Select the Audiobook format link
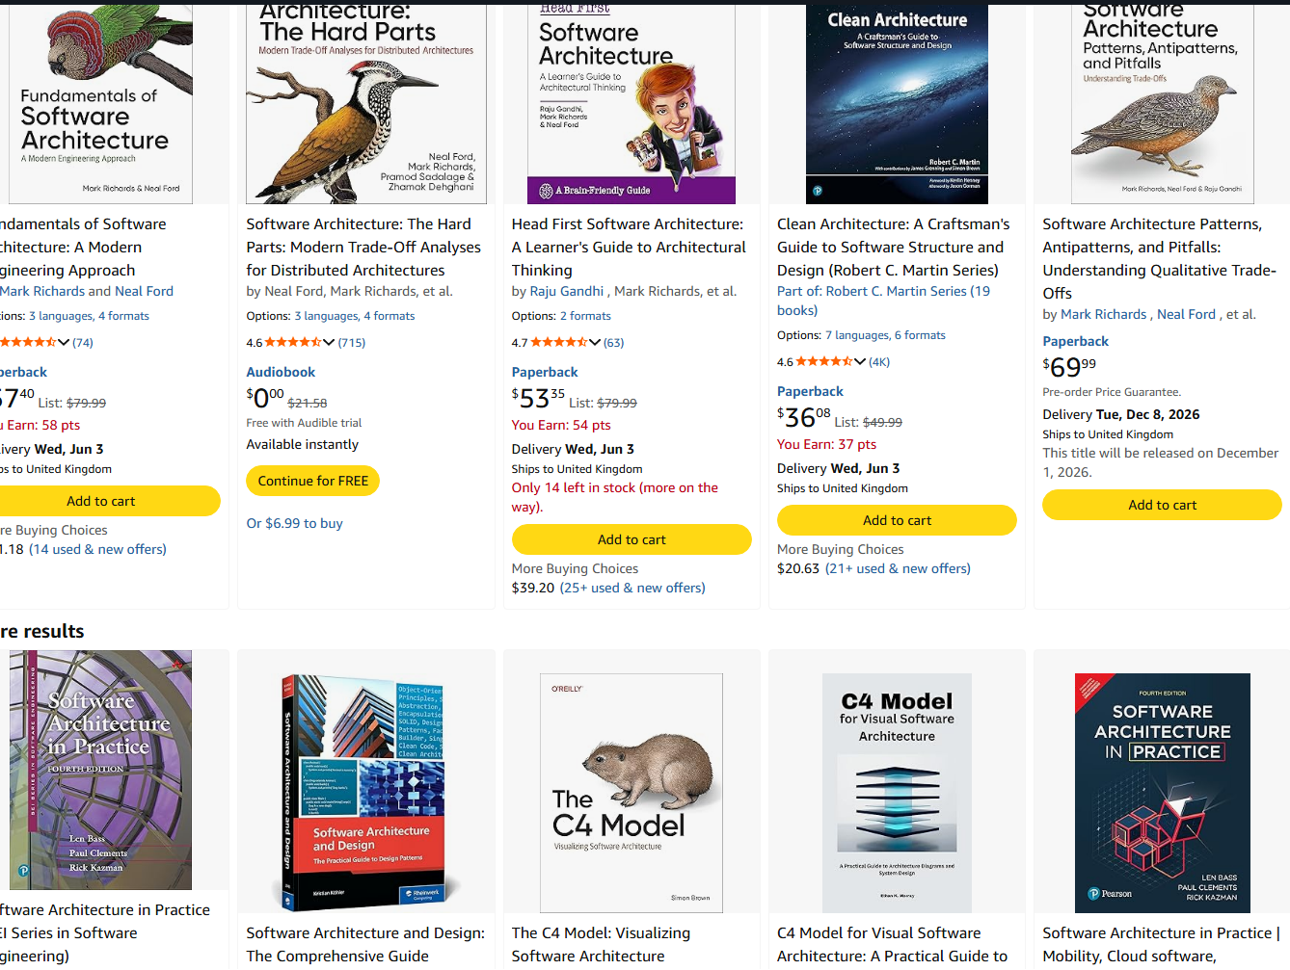Viewport: 1290px width, 970px height. point(281,372)
